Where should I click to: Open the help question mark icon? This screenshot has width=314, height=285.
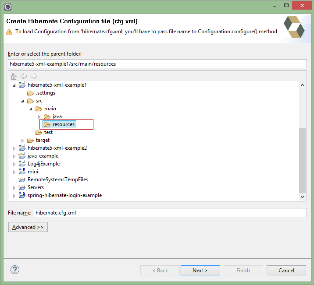(15, 270)
